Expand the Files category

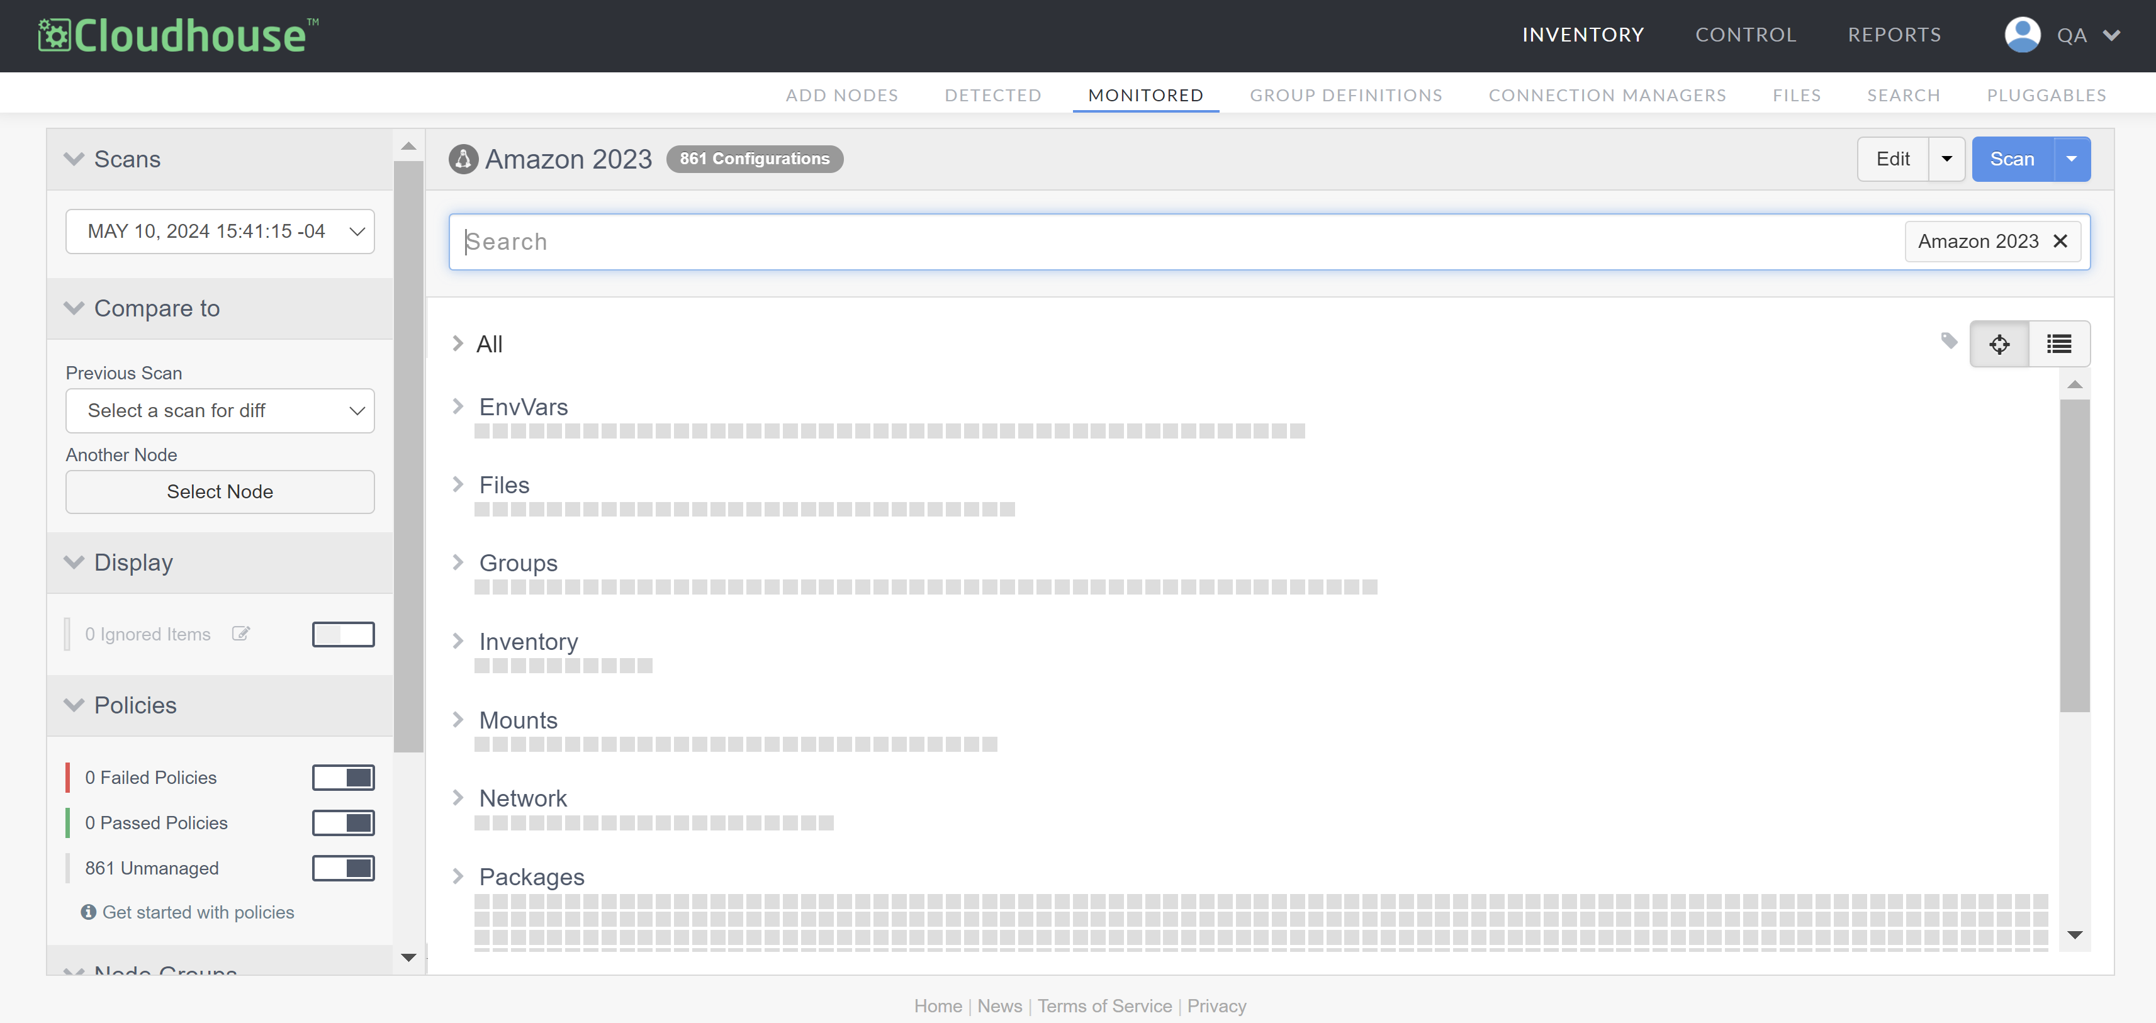[x=458, y=483]
